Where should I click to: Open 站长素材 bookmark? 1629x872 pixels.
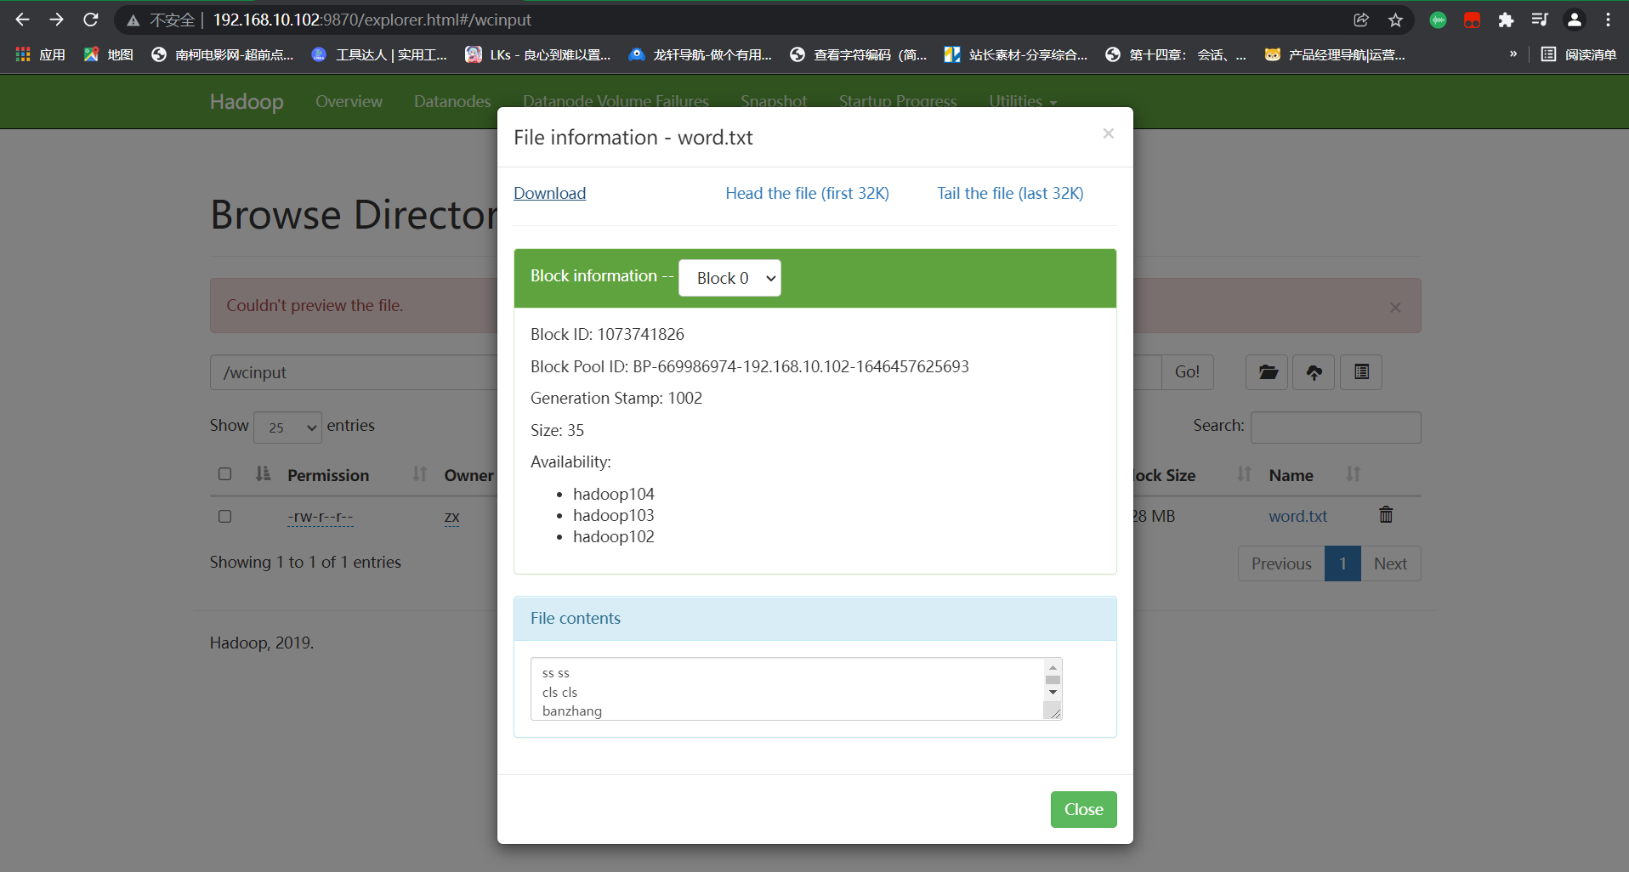[1016, 54]
